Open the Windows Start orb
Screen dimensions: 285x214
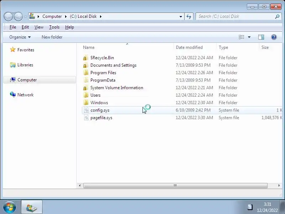(10, 207)
